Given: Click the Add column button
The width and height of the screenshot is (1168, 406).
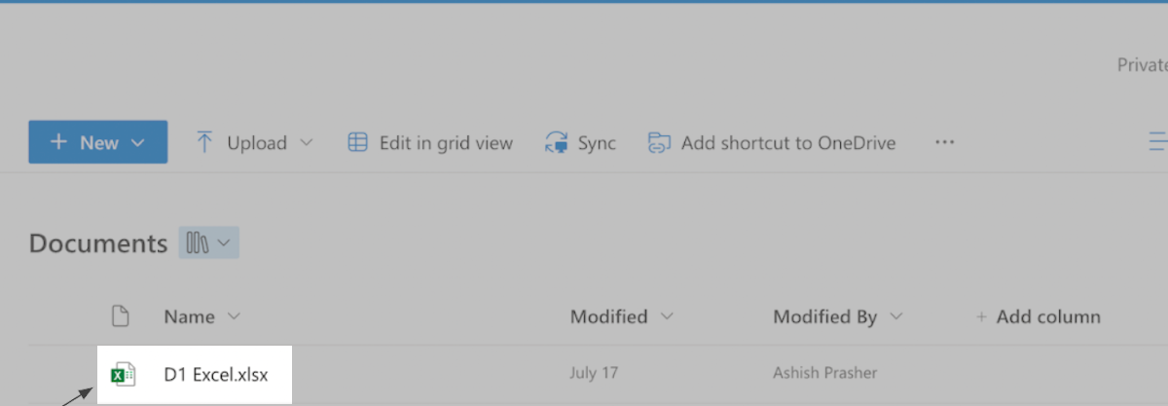Looking at the screenshot, I should pyautogui.click(x=1038, y=316).
